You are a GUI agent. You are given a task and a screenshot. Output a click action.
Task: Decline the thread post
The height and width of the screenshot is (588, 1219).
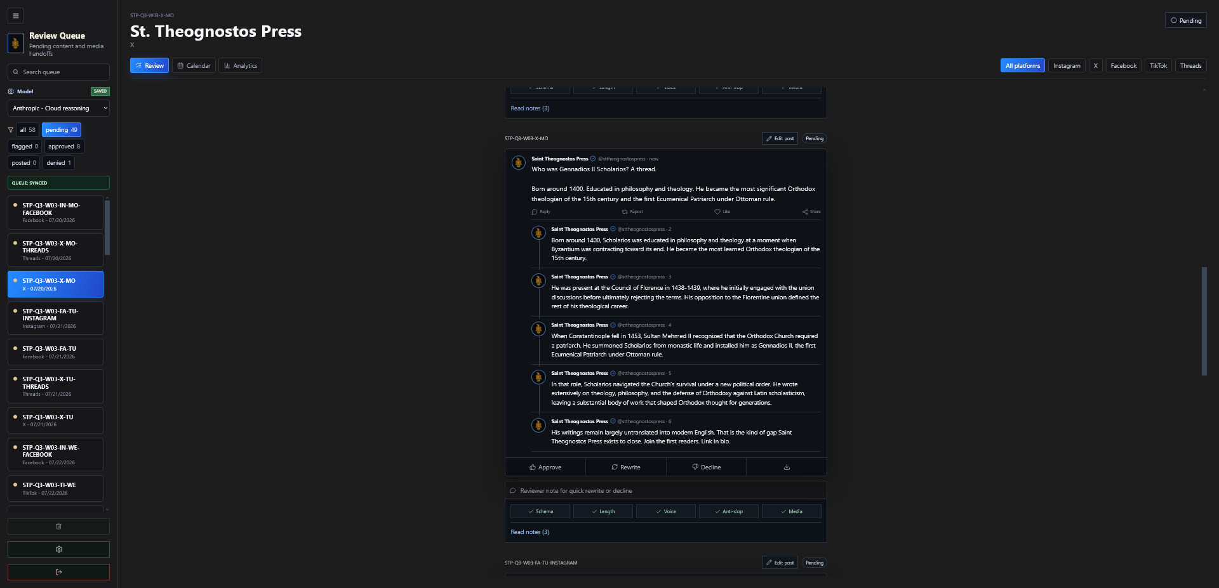(x=707, y=467)
